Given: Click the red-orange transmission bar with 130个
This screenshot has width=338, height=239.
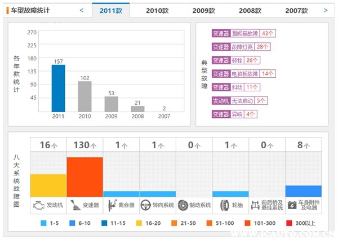Looking at the screenshot, I should [84, 176].
